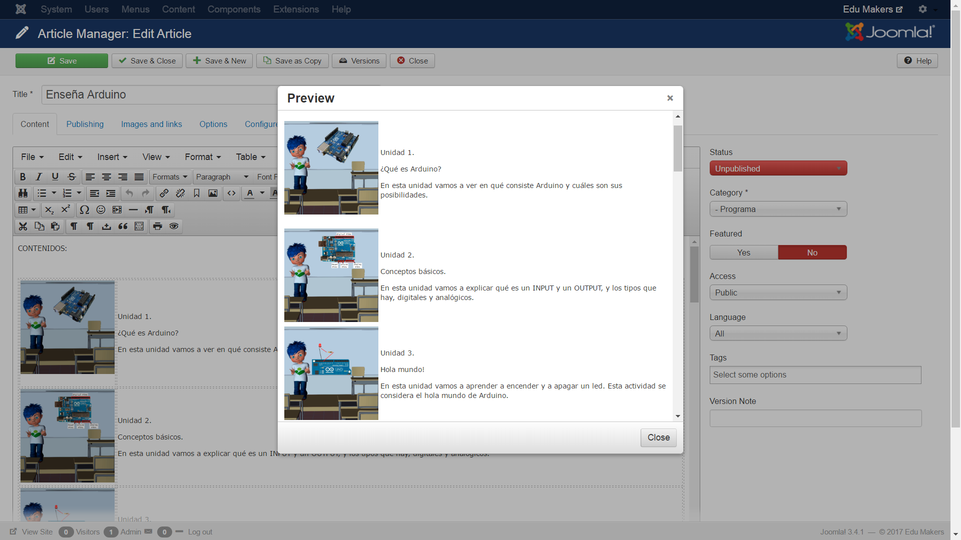Screen dimensions: 961x540
Task: Toggle the preview eye icon in toolbar
Action: click(174, 226)
